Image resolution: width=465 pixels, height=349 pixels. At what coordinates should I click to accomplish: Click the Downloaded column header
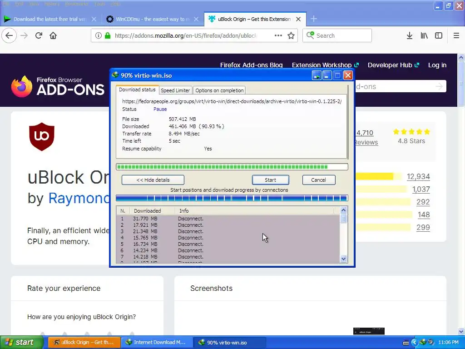153,211
